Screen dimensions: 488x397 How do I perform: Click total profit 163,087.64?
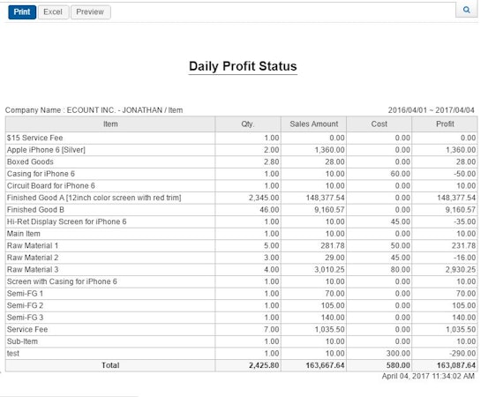pos(456,365)
